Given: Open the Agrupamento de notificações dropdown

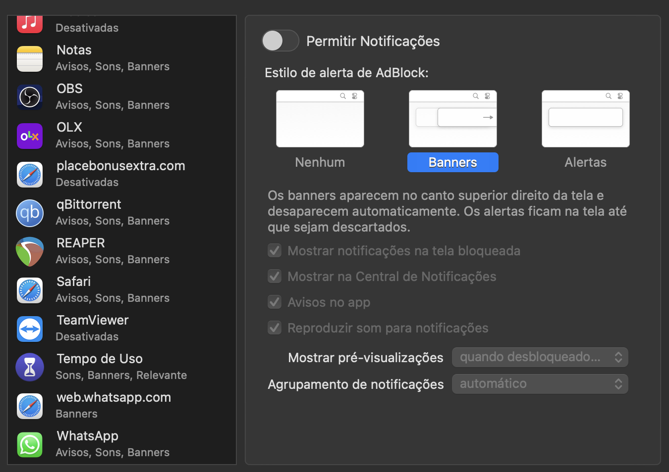Looking at the screenshot, I should [540, 384].
